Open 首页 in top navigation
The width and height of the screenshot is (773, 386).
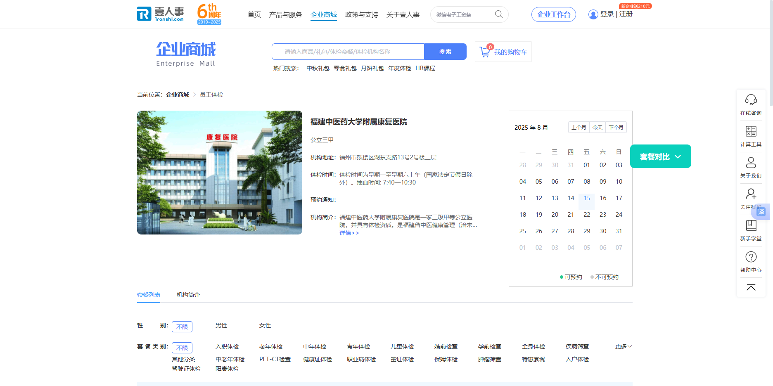coord(254,14)
